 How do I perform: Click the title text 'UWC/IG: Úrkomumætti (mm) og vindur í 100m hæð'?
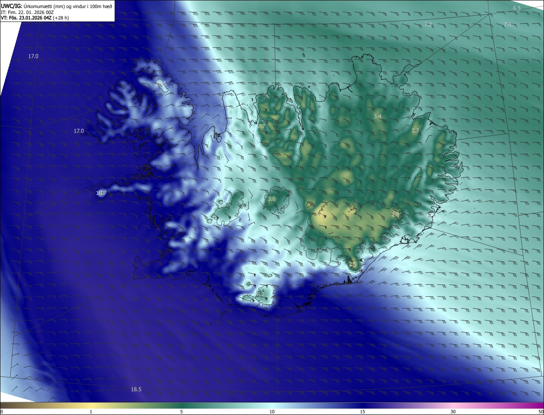click(x=57, y=6)
